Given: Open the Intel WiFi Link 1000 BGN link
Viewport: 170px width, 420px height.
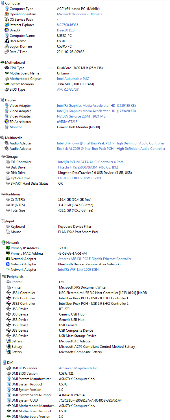Looking at the screenshot, I should (x=79, y=270).
